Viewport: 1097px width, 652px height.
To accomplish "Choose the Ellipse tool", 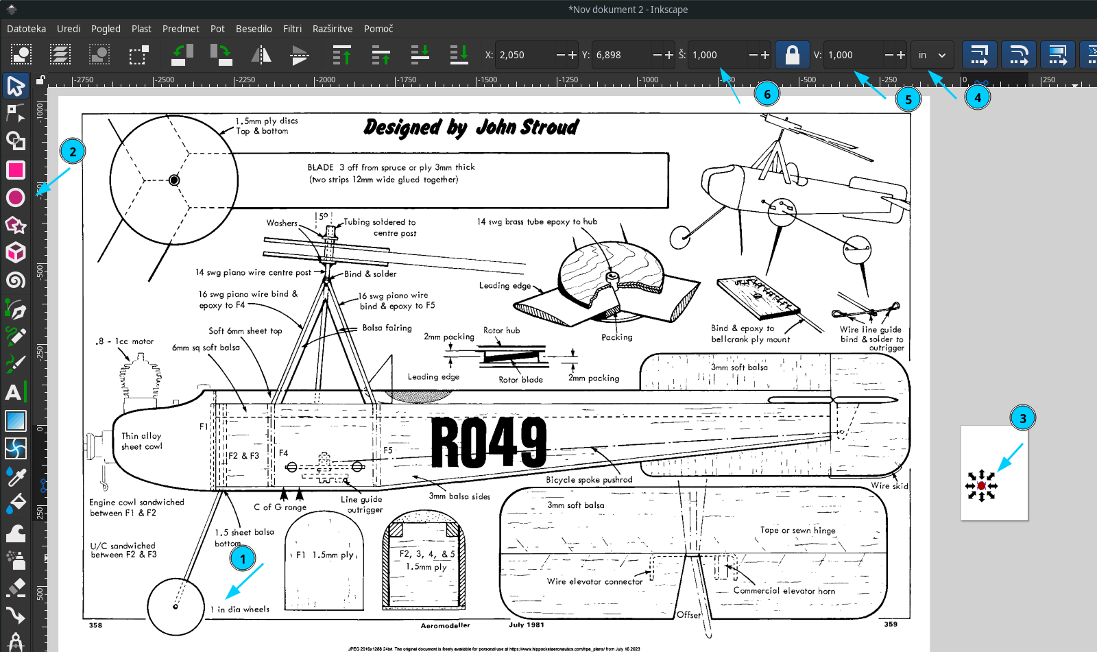I will pyautogui.click(x=15, y=197).
